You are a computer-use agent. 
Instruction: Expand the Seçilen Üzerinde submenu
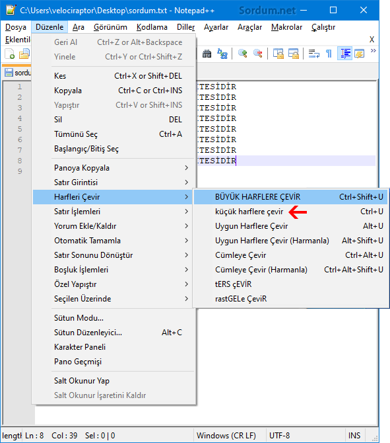114,299
